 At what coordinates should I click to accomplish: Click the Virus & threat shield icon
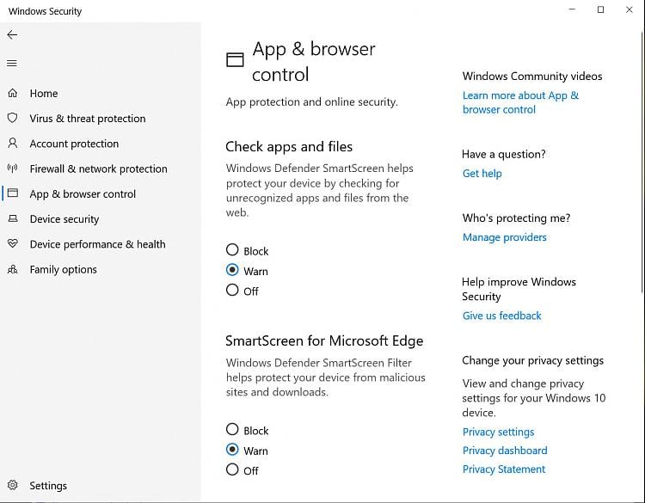coord(13,118)
